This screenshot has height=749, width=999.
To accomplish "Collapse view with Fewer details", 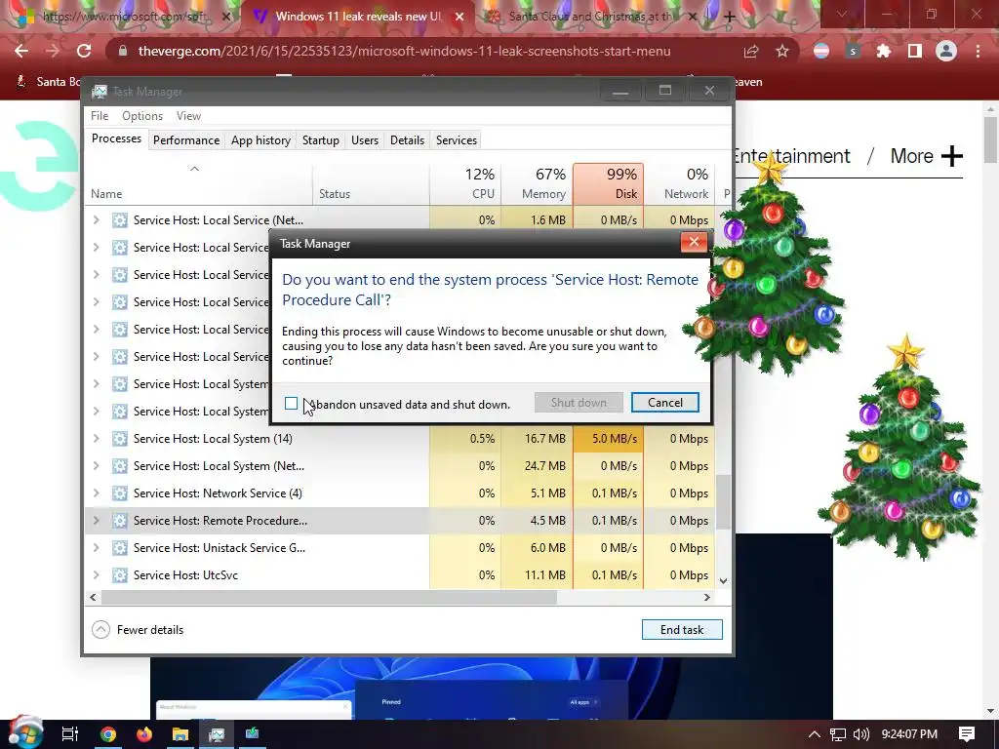I will [x=138, y=629].
